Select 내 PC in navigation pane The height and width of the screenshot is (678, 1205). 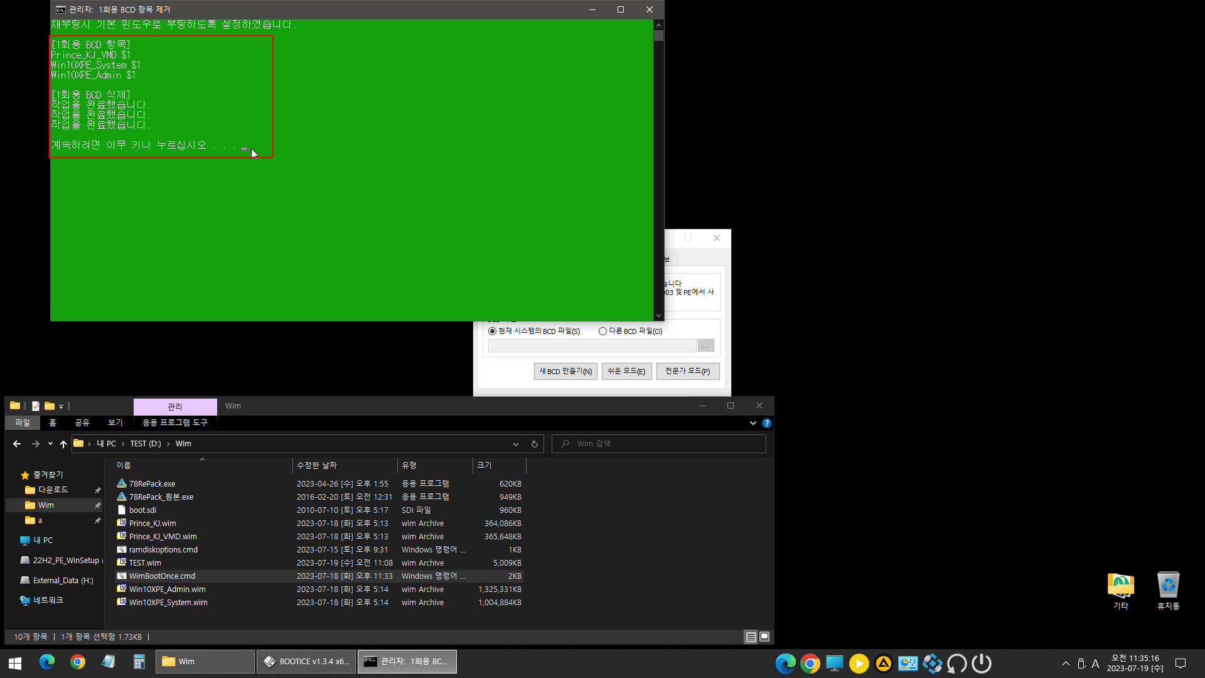point(43,541)
